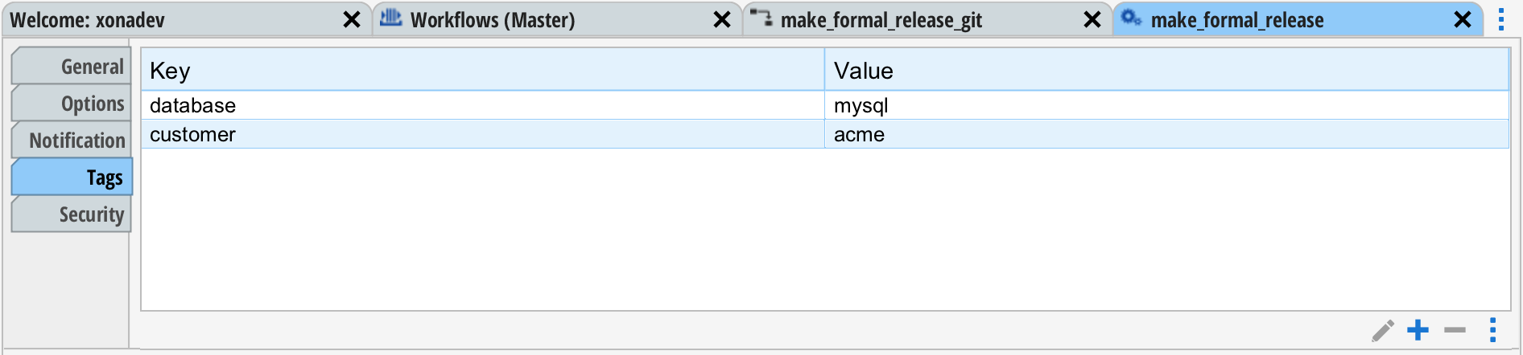
Task: Click the pencil edit tag icon
Action: click(x=1383, y=330)
